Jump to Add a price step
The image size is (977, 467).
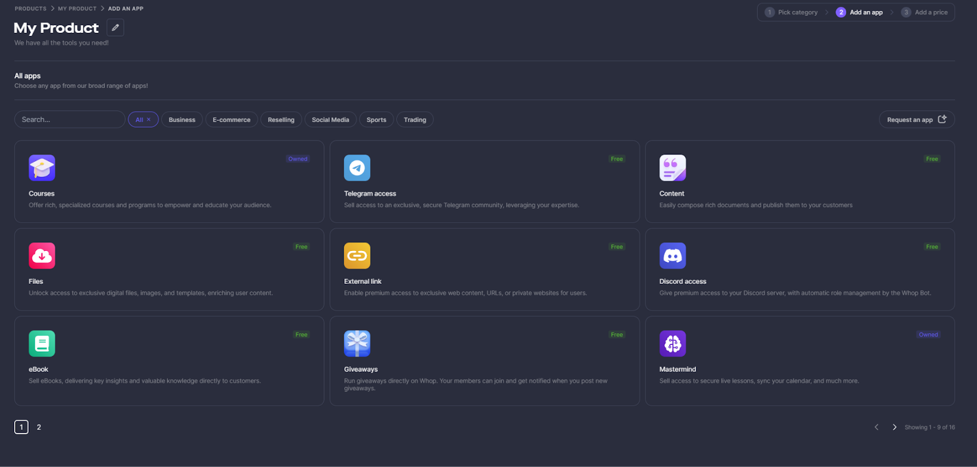(924, 12)
